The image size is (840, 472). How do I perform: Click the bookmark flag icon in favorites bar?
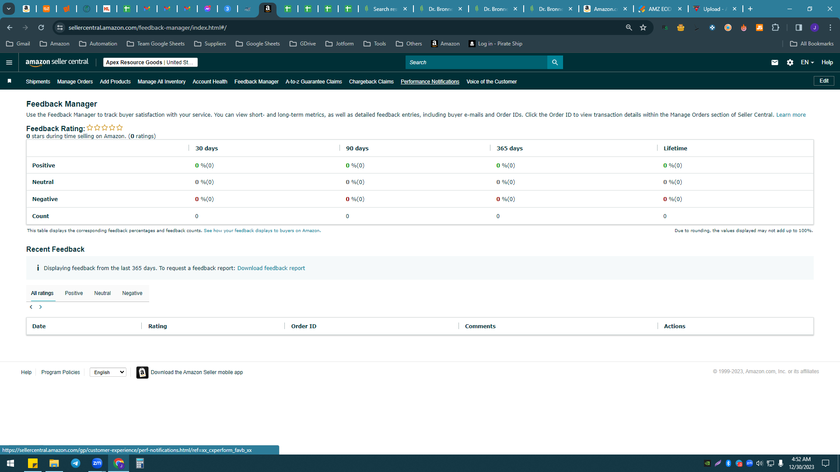pyautogui.click(x=9, y=81)
